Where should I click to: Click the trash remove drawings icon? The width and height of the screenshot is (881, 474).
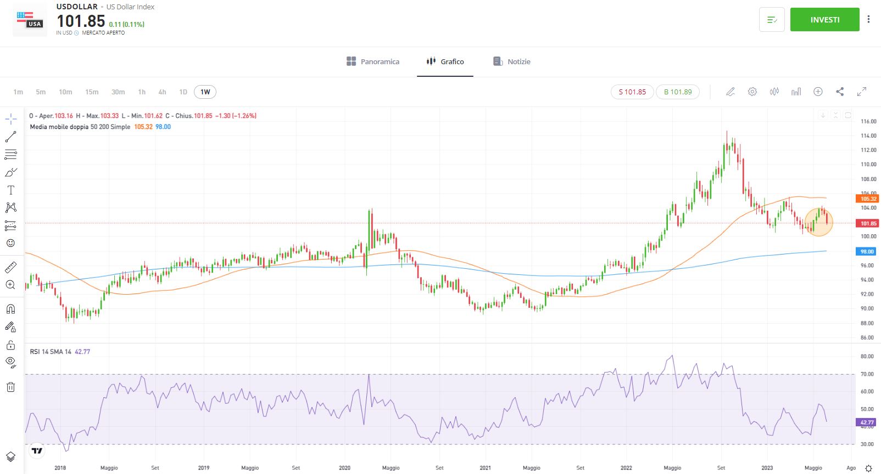[10, 387]
